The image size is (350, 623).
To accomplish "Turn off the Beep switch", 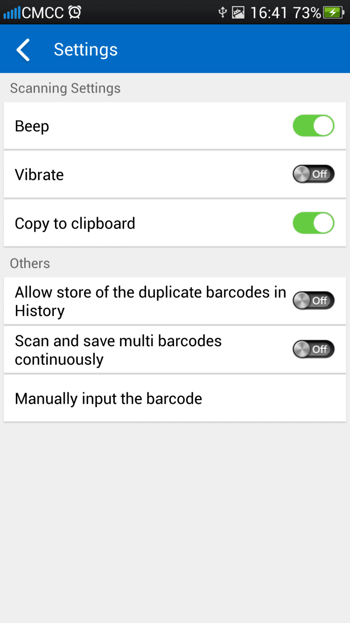I will pos(313,126).
